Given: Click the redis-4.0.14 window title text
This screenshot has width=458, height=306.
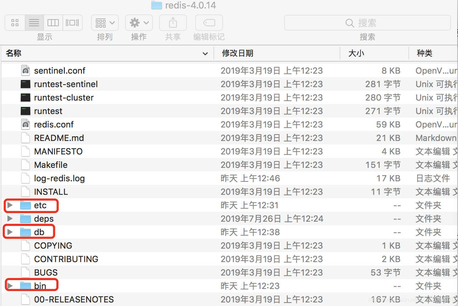Looking at the screenshot, I should 191,5.
